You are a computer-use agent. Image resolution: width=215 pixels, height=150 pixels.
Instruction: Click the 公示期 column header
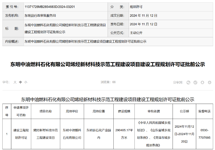[184, 111]
